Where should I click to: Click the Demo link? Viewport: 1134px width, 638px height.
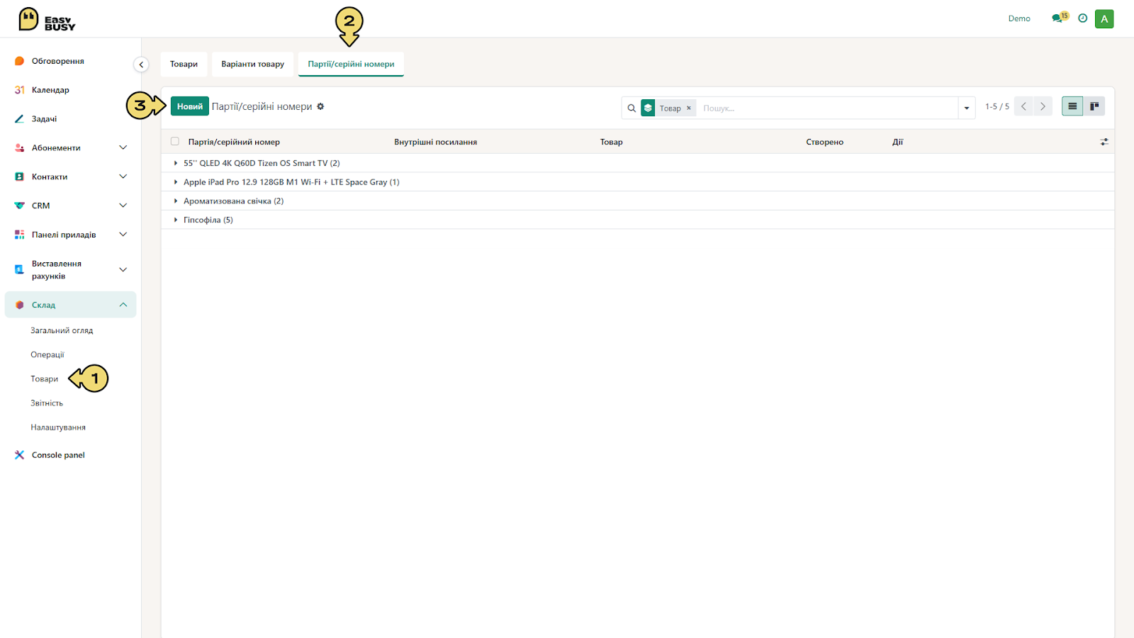click(x=1019, y=18)
